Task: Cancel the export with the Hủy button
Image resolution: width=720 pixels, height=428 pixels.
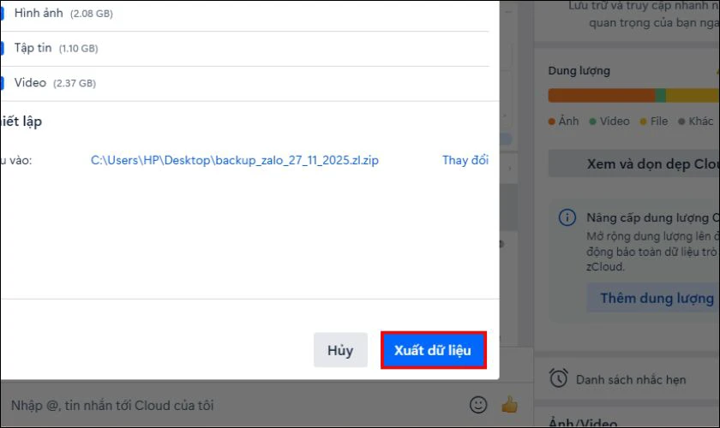Action: tap(340, 351)
